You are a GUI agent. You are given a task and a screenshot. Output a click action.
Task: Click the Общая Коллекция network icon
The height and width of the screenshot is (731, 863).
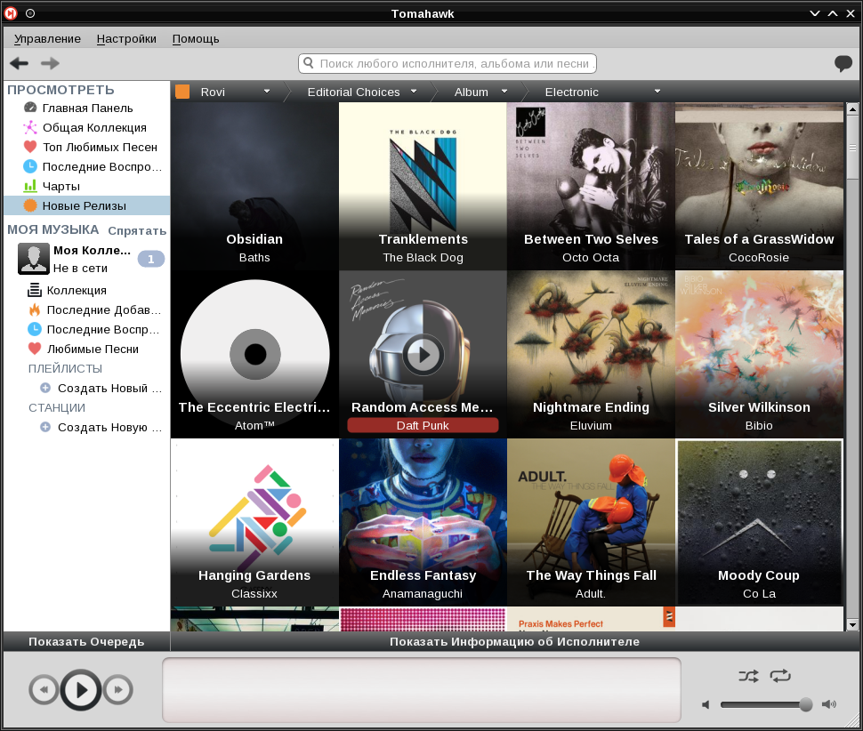(30, 127)
